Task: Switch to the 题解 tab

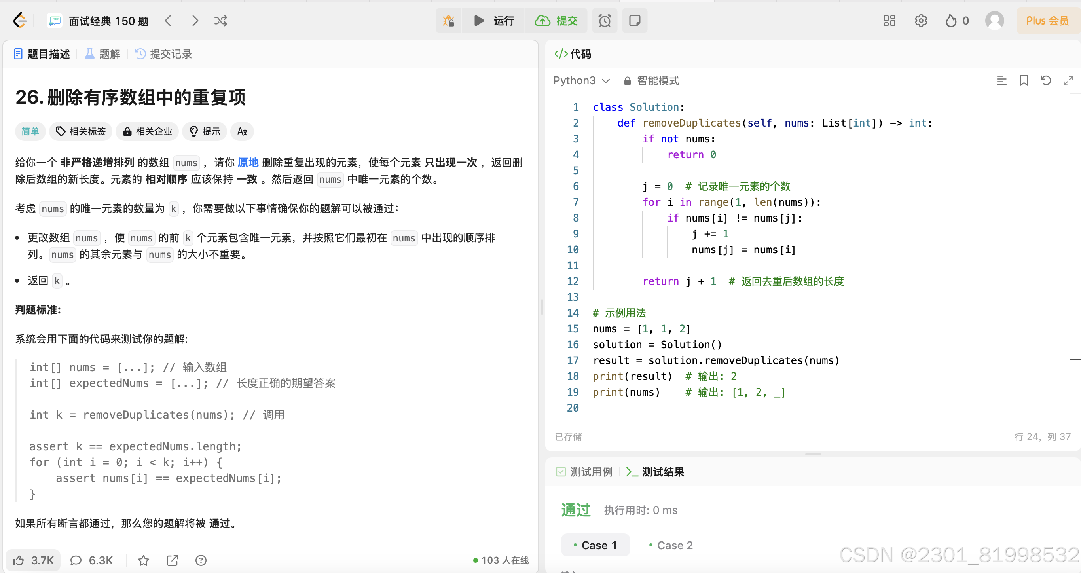Action: (x=103, y=54)
